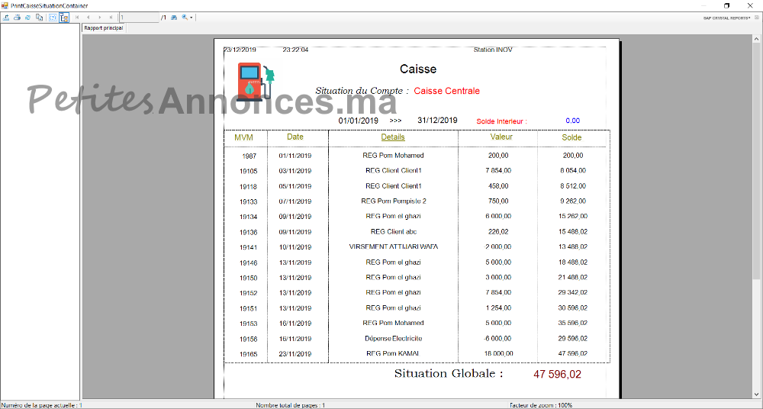Click the PrintCaisseSituationContainer window icon
The width and height of the screenshot is (763, 409).
pyautogui.click(x=5, y=5)
